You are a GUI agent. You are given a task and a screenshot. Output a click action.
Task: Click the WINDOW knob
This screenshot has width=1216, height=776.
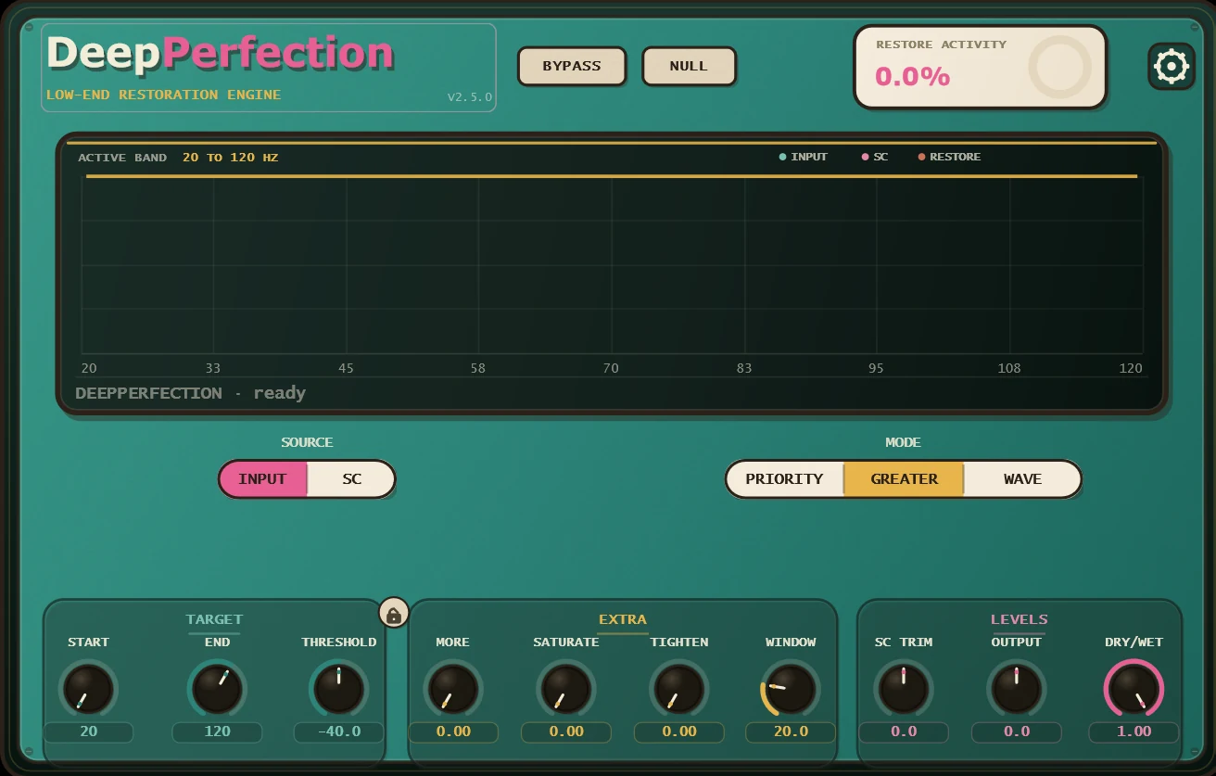pos(791,689)
